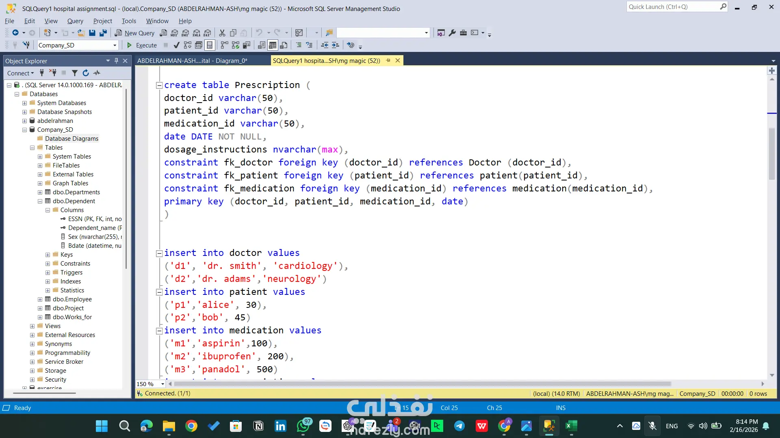Collapse the create table Prescription block
Viewport: 780px width, 438px height.
(159, 85)
